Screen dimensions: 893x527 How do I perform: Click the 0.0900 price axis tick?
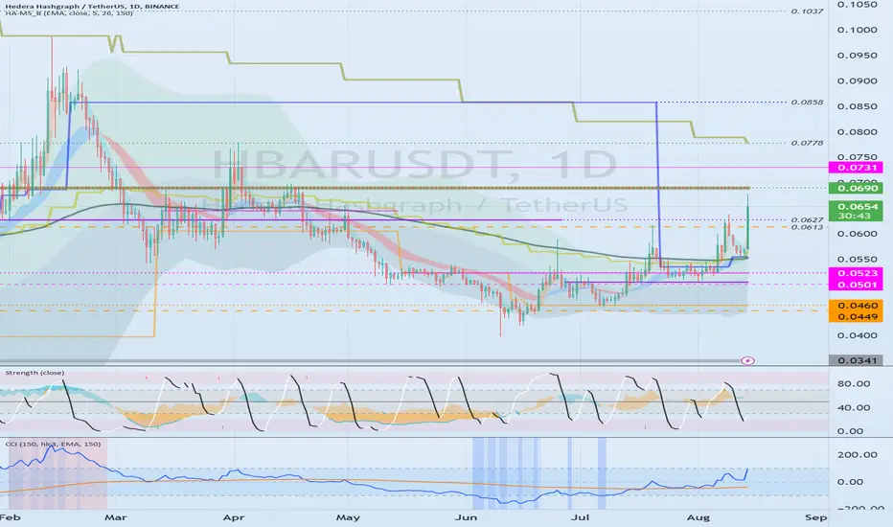click(858, 80)
